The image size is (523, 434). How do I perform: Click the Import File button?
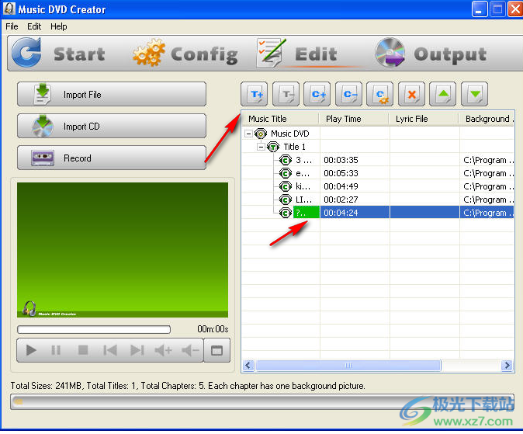[112, 95]
